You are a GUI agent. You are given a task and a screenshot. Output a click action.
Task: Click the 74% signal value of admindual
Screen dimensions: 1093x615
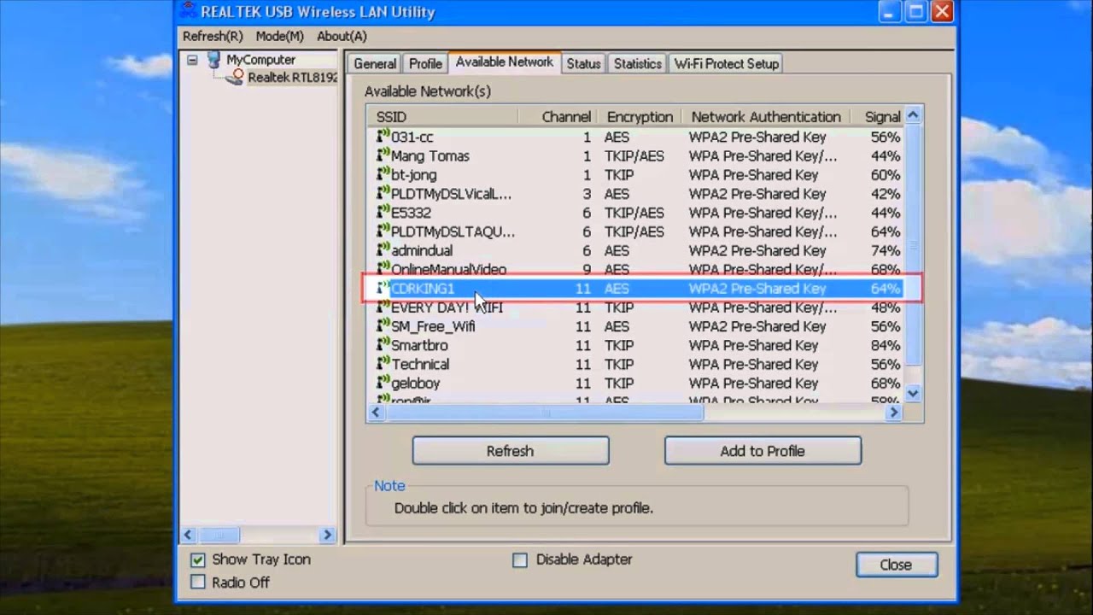pos(886,250)
